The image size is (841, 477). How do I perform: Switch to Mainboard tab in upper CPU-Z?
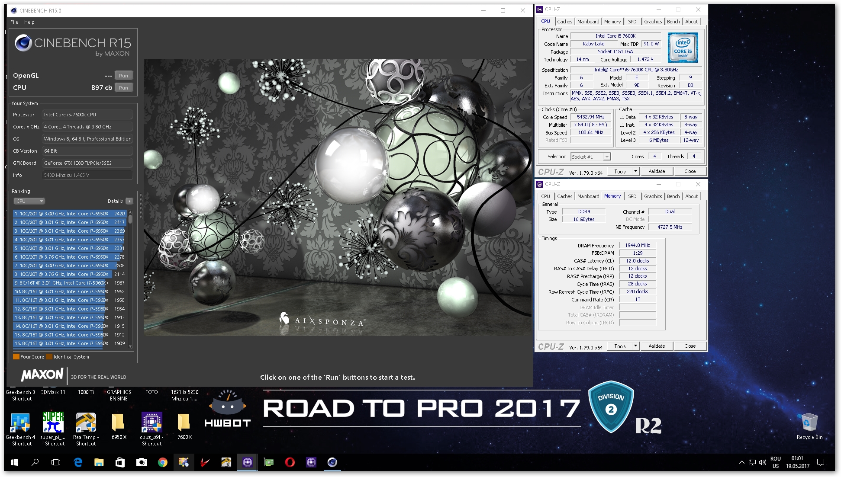(588, 22)
